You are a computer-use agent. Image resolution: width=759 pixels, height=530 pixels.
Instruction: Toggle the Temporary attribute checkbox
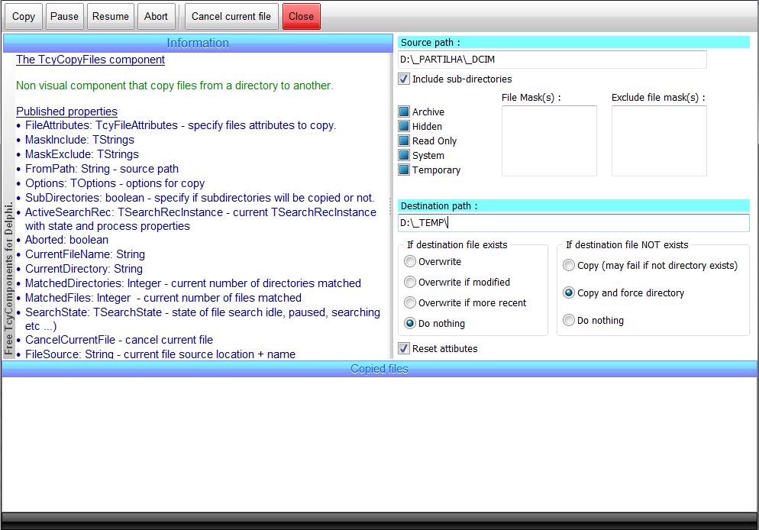tap(404, 170)
